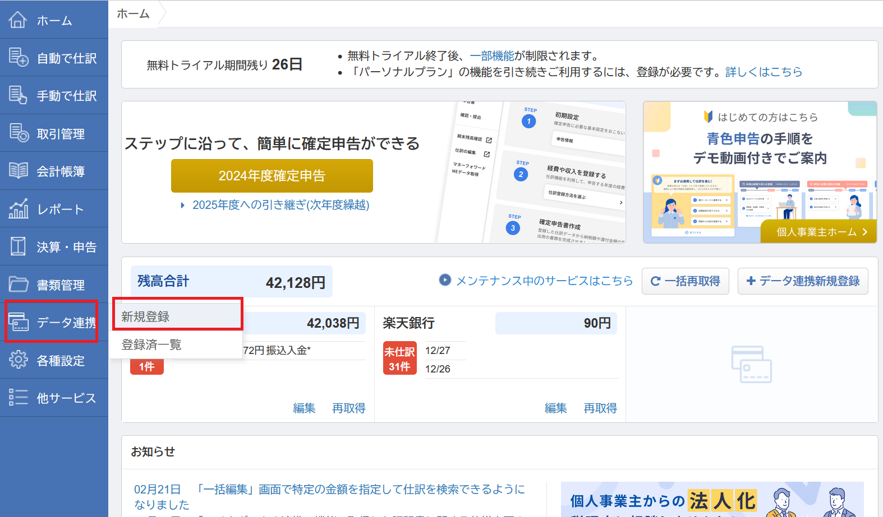
Task: Open 会計帳簿 menu
Action: 54,171
